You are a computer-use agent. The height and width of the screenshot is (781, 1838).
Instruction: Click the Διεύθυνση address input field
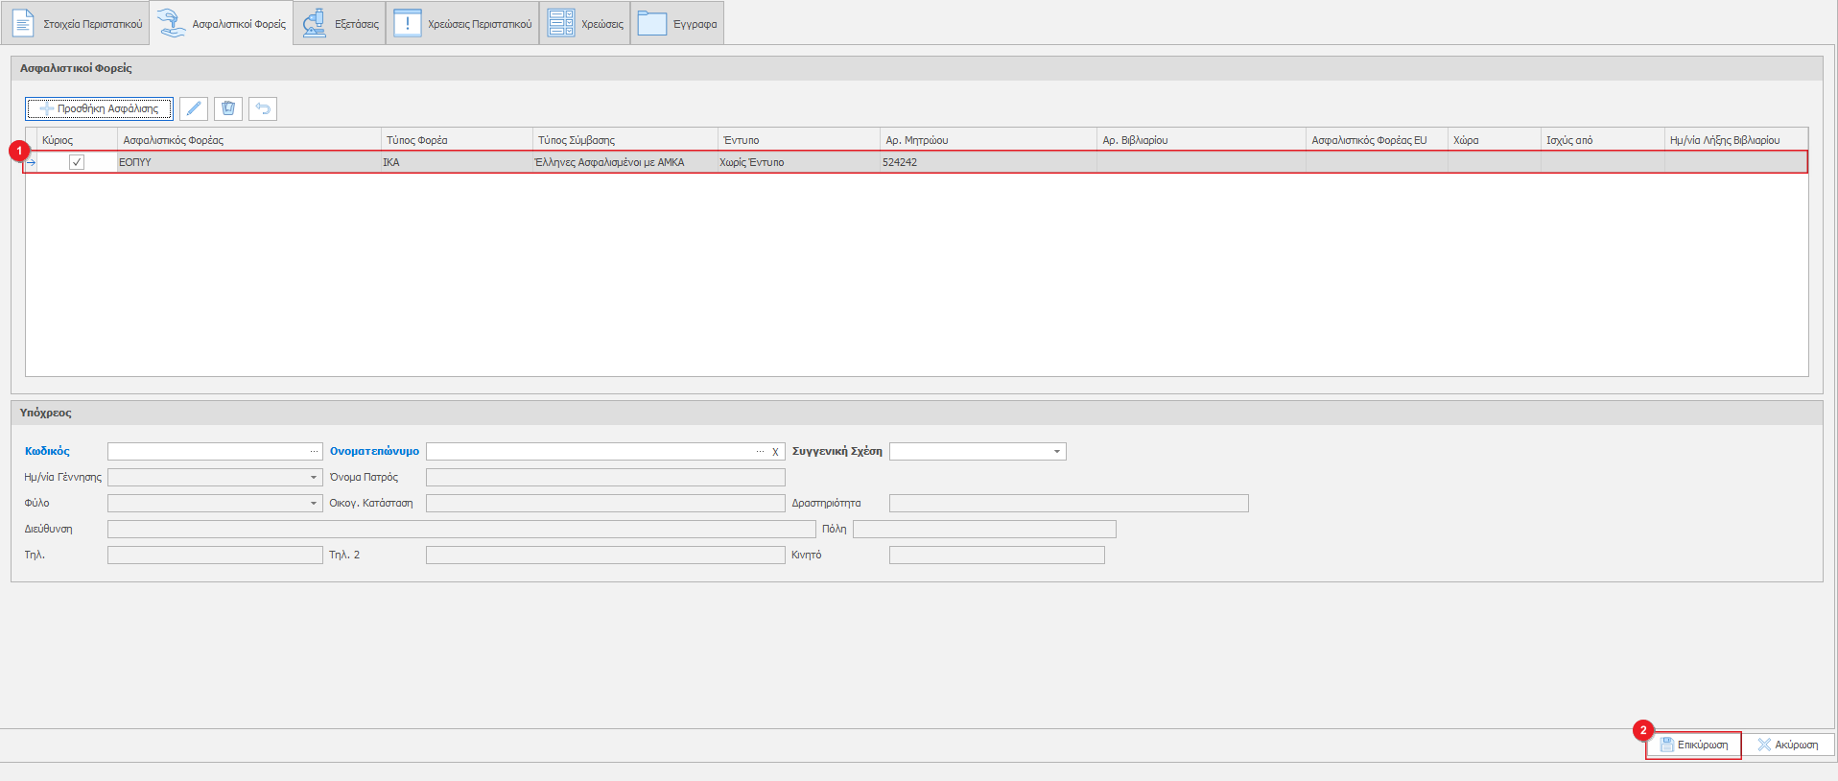point(460,529)
